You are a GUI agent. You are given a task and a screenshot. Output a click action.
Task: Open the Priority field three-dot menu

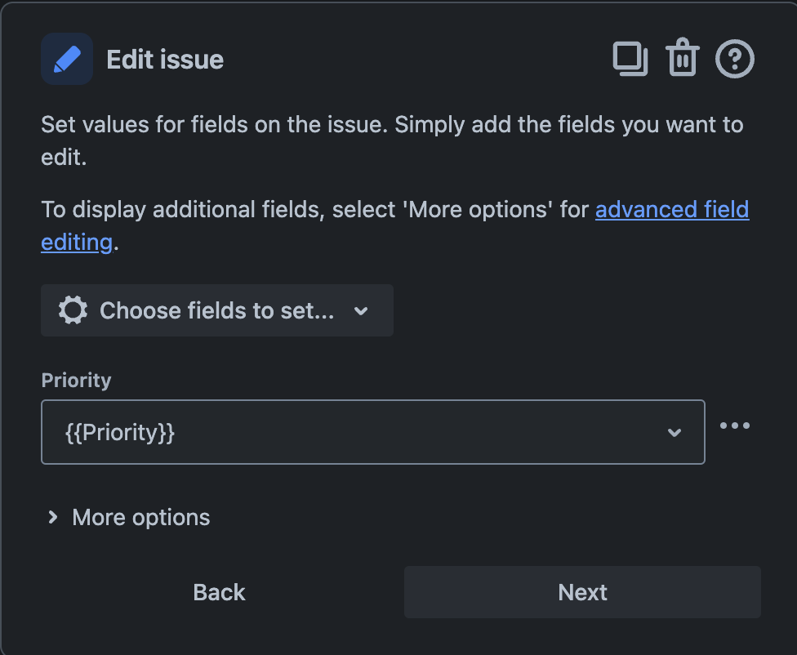coord(735,426)
